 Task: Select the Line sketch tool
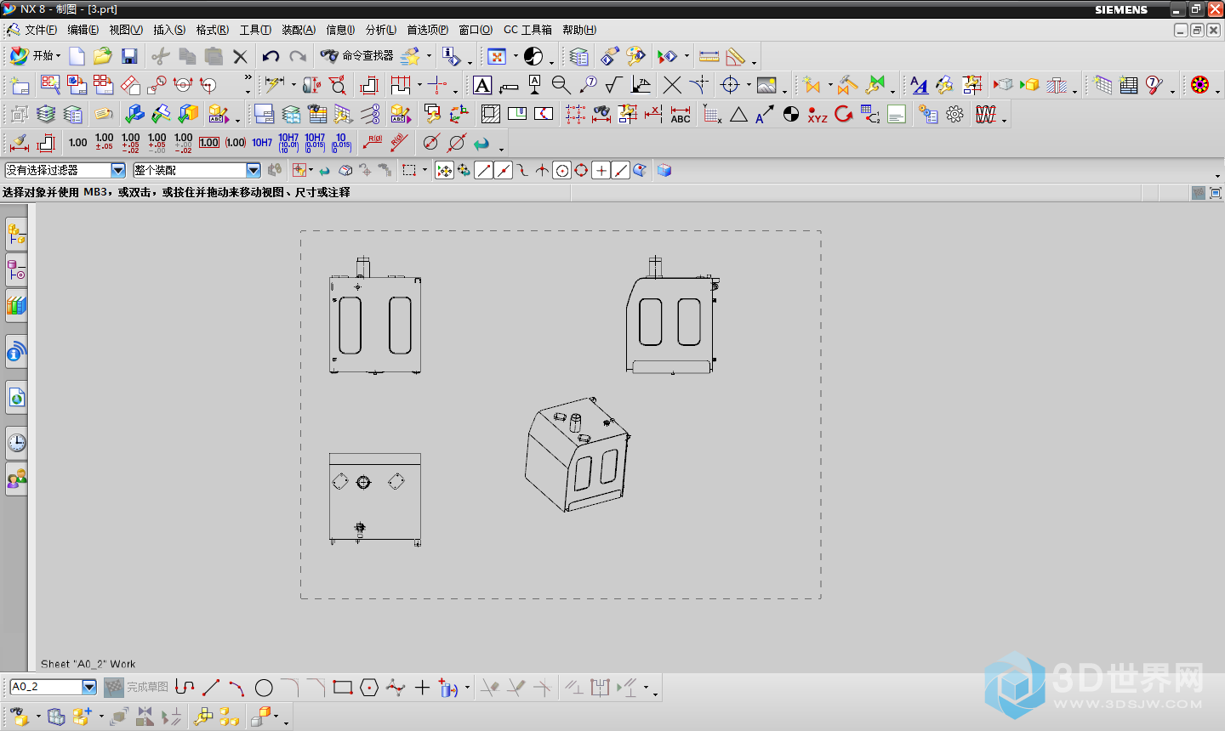tap(211, 688)
